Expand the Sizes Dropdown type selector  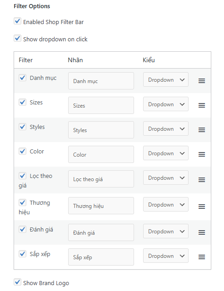coord(166,104)
